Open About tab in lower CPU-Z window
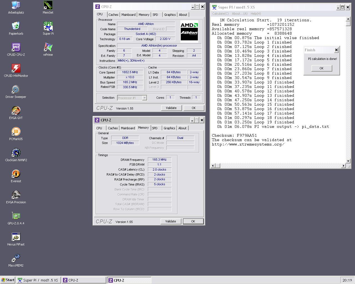This screenshot has width=355, height=284. tap(182, 128)
